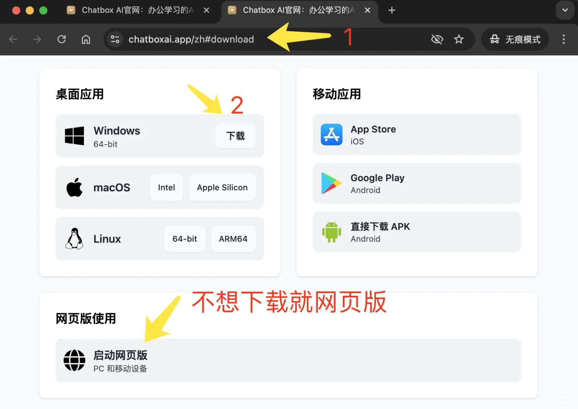The image size is (578, 409).
Task: Click the eye-off icon in address bar
Action: pos(437,39)
